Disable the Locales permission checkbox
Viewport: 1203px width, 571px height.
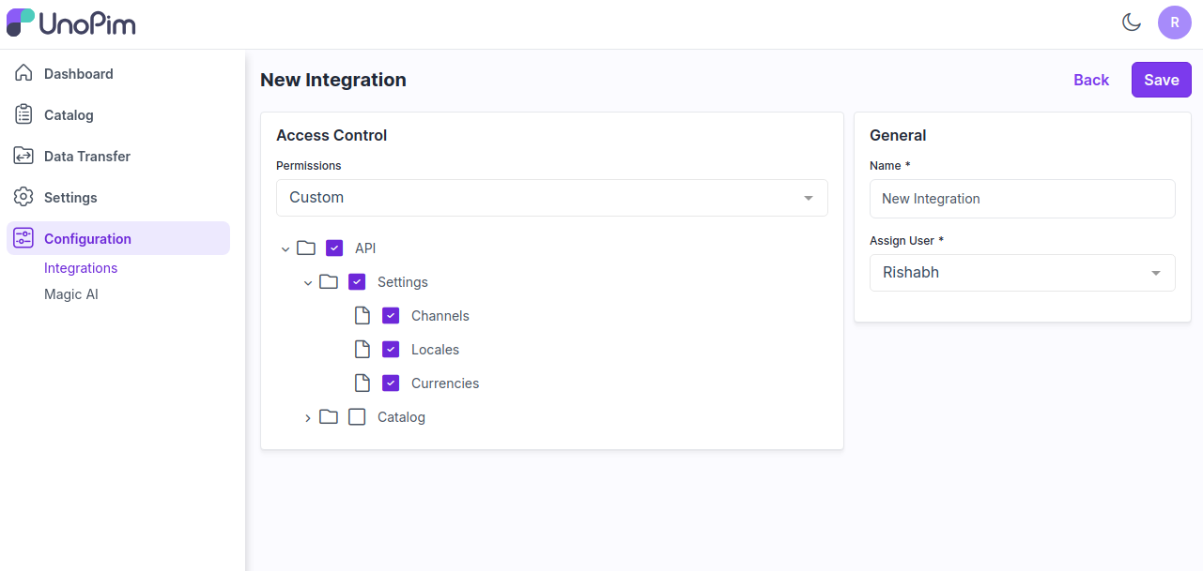point(391,349)
